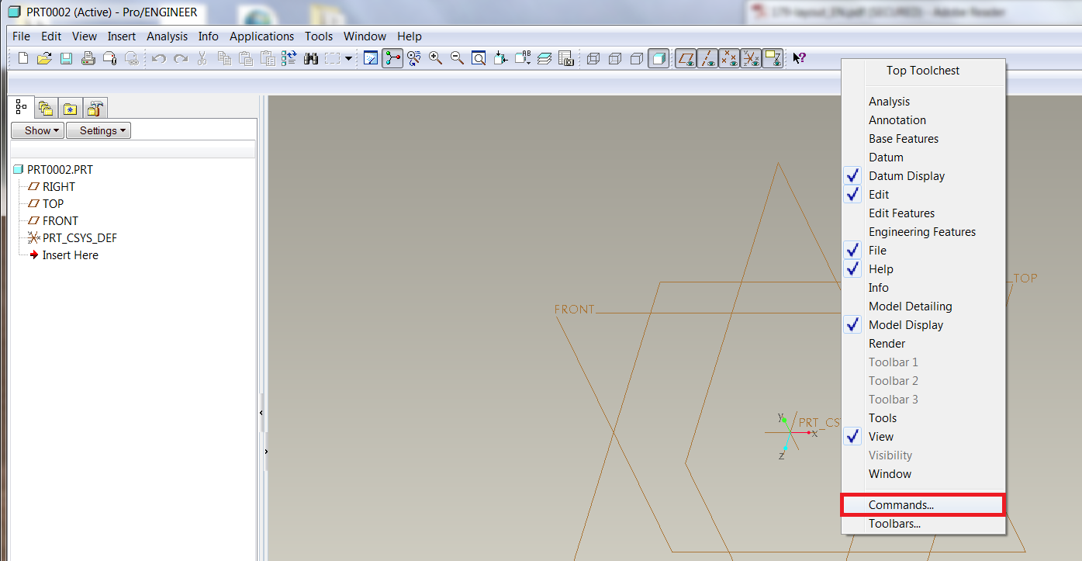Toggle datum points display
Viewport: 1082px width, 561px height.
coord(729,58)
